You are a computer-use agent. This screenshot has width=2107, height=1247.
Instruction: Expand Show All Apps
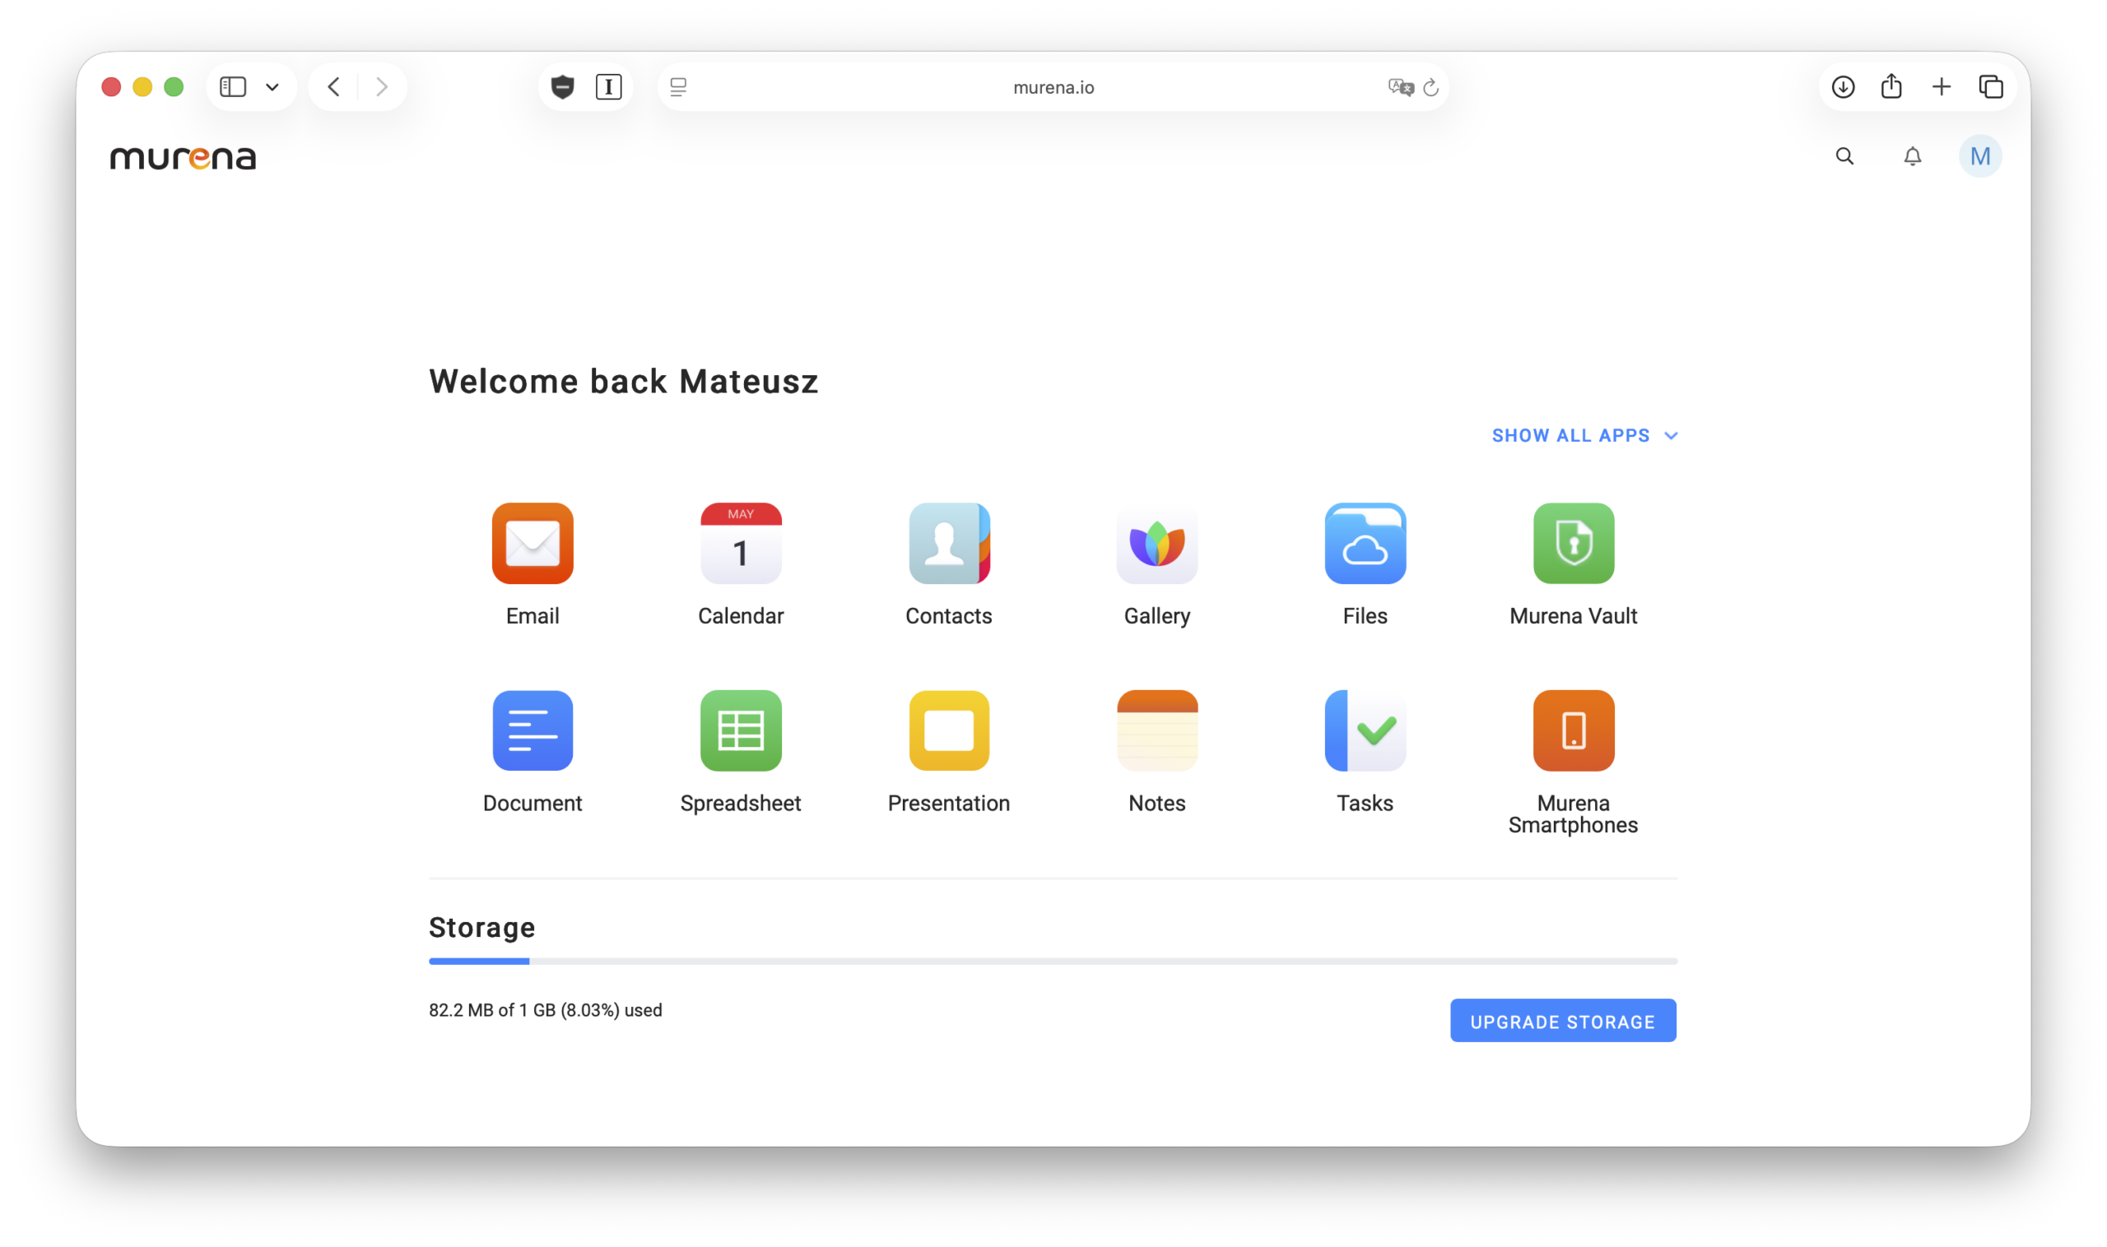1584,435
